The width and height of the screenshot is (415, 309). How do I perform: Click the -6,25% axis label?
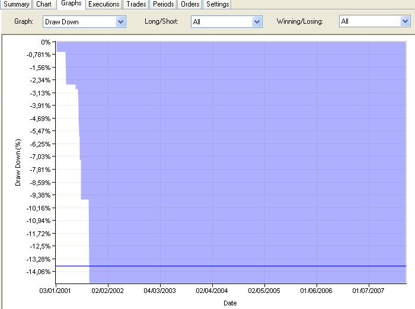coord(40,144)
